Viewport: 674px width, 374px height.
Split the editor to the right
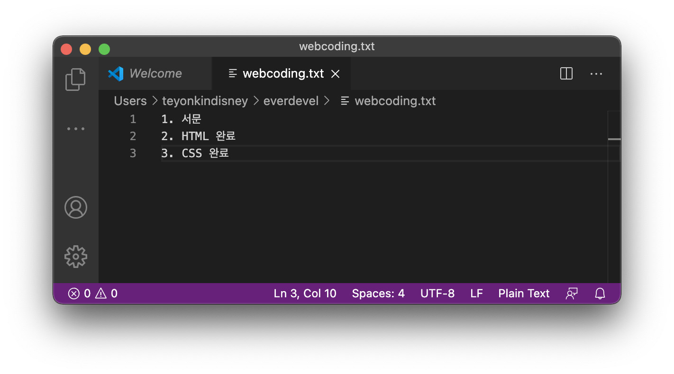pos(566,73)
